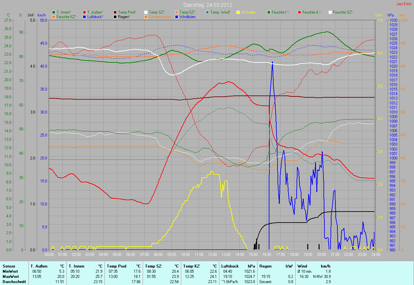
Task: Click the orange Feuchte KZ legend swatch
Action: coord(54,16)
